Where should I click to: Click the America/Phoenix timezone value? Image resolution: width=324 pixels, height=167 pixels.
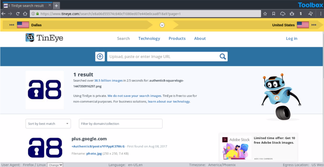coord(222,165)
